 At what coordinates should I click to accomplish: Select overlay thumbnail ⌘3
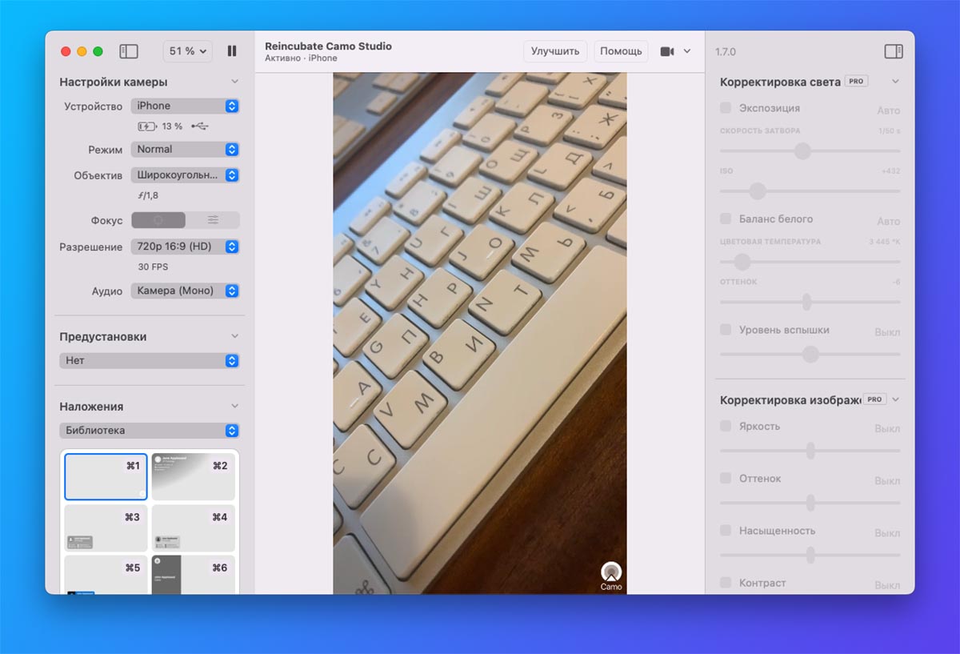[106, 528]
